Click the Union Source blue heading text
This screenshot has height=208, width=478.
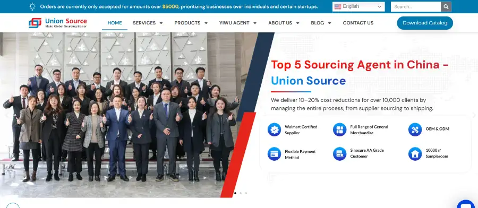tap(308, 81)
